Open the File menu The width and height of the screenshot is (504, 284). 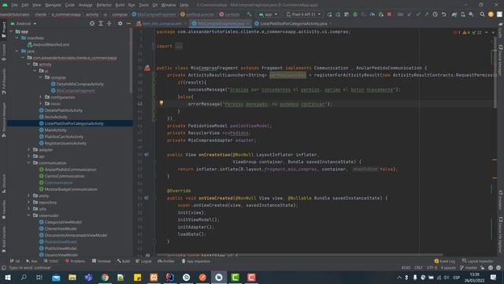tap(14, 6)
